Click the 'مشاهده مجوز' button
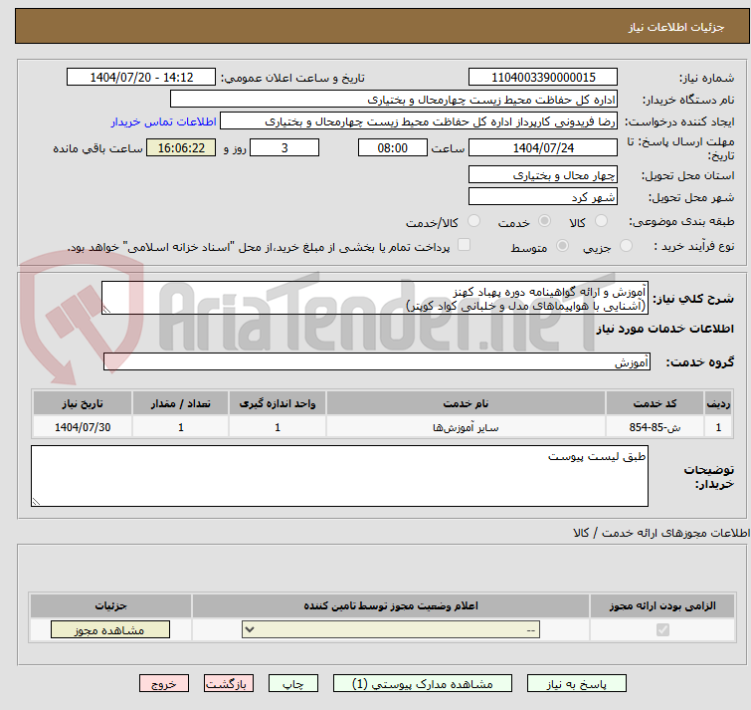Image resolution: width=751 pixels, height=710 pixels. (x=110, y=629)
